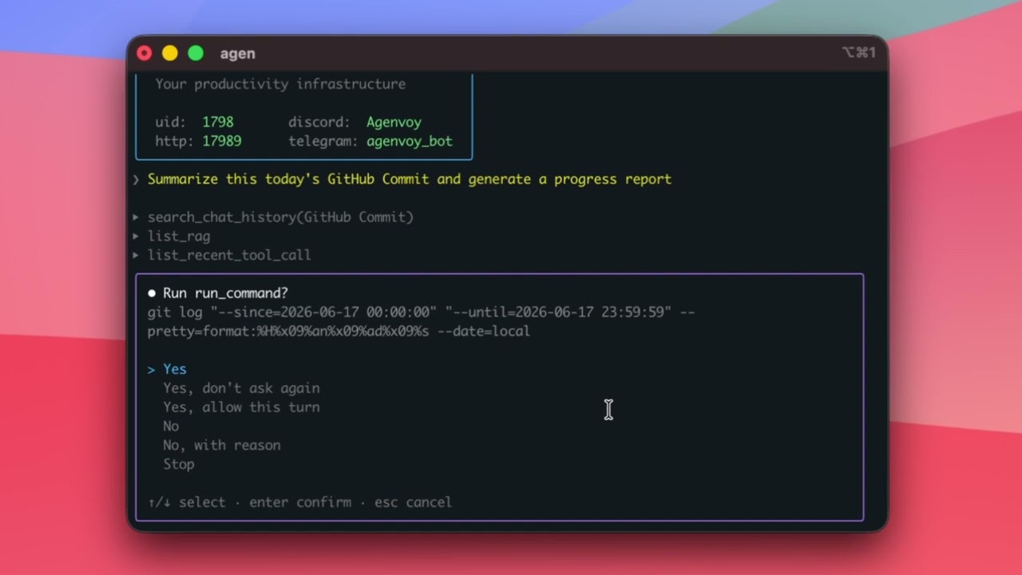Close the terminal window
Image resolution: width=1022 pixels, height=575 pixels.
(145, 54)
